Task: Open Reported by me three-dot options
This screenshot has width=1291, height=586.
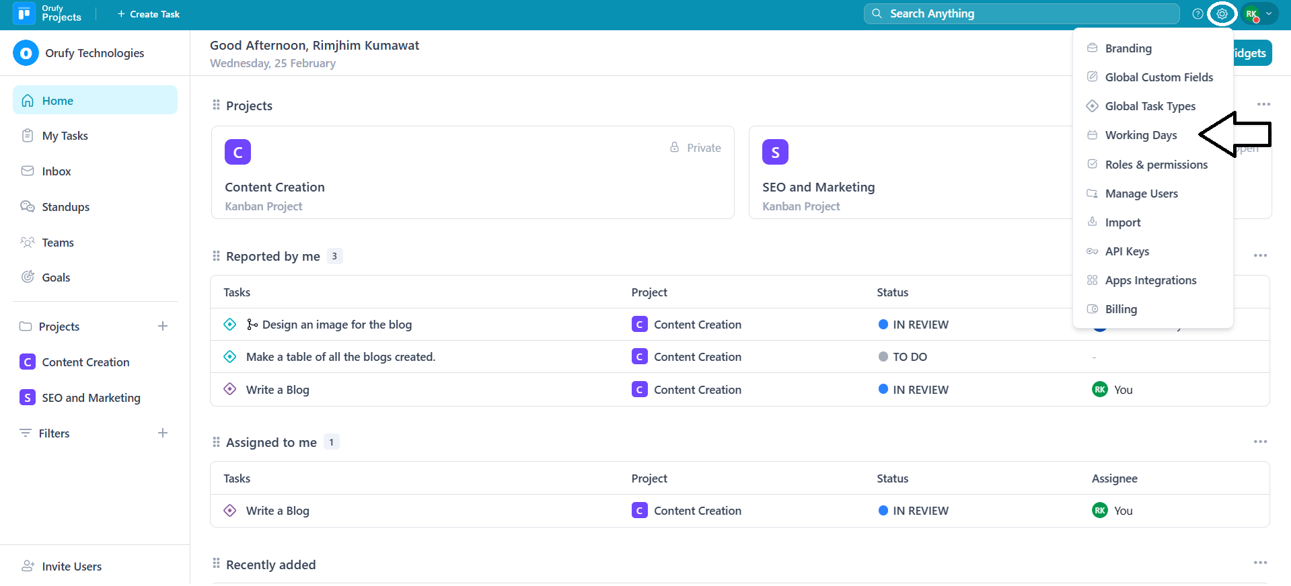Action: [1260, 255]
